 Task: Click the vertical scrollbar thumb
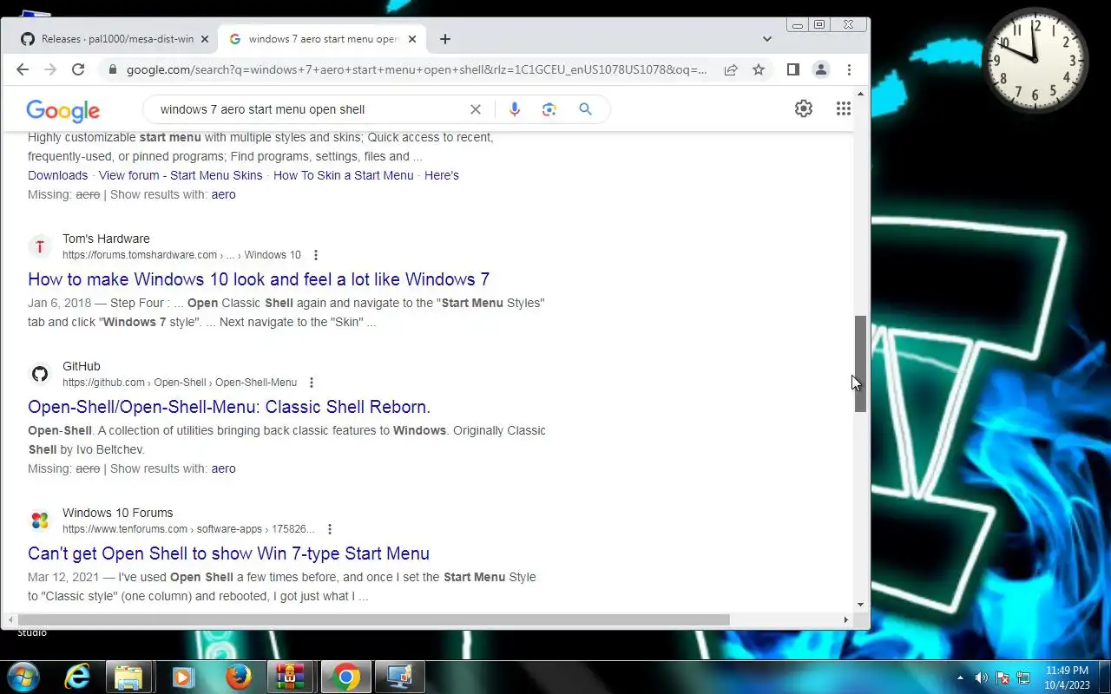click(x=860, y=363)
